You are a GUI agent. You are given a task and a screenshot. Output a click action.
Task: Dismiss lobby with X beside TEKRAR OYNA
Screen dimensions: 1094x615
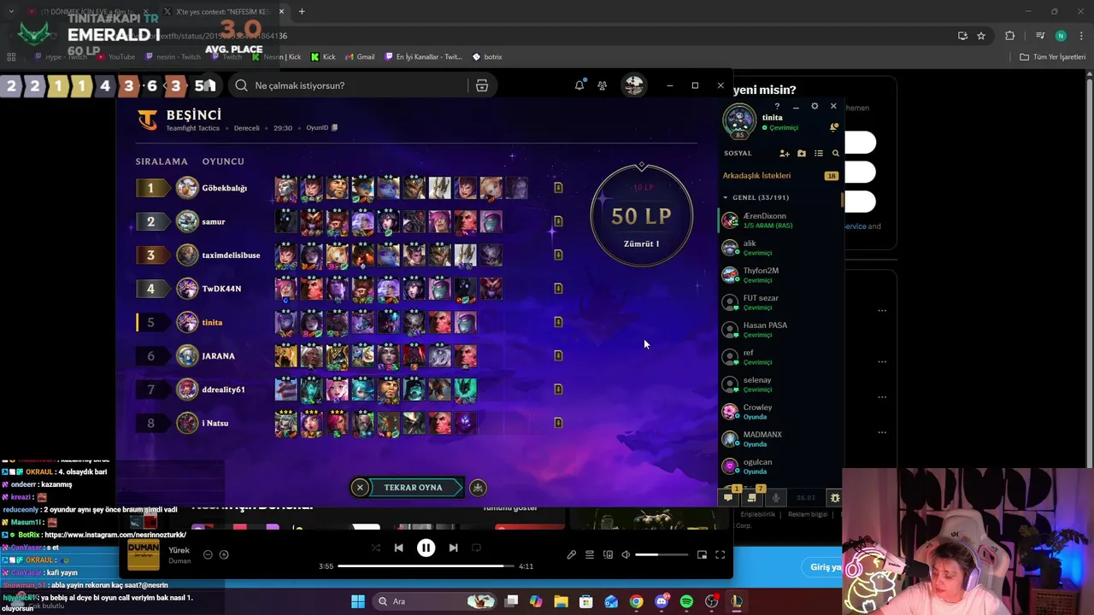[x=360, y=488]
